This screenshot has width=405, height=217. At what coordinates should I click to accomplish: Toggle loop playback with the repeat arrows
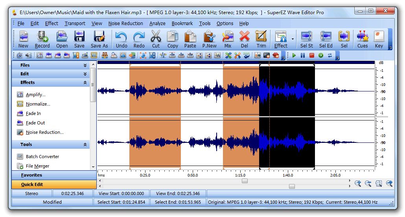(x=330, y=55)
